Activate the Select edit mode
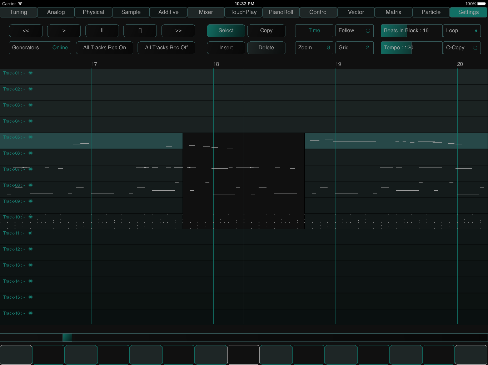The image size is (488, 365). 226,31
